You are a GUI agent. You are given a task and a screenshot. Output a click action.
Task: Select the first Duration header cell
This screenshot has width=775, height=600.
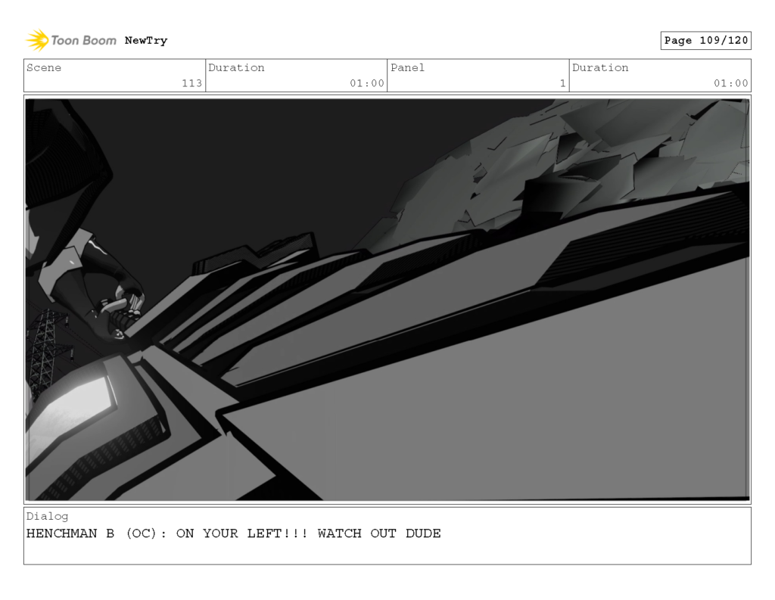(x=238, y=68)
